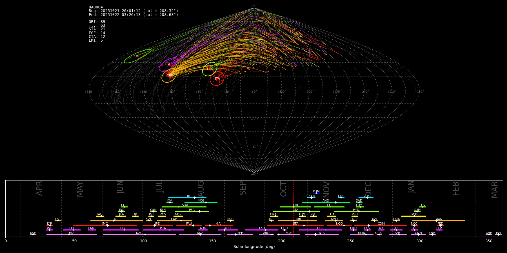
Task: Click the AND shower bar in timeline
Action: point(326,202)
